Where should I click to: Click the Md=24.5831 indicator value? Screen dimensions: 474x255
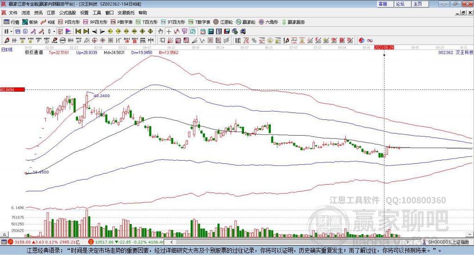[x=114, y=52]
